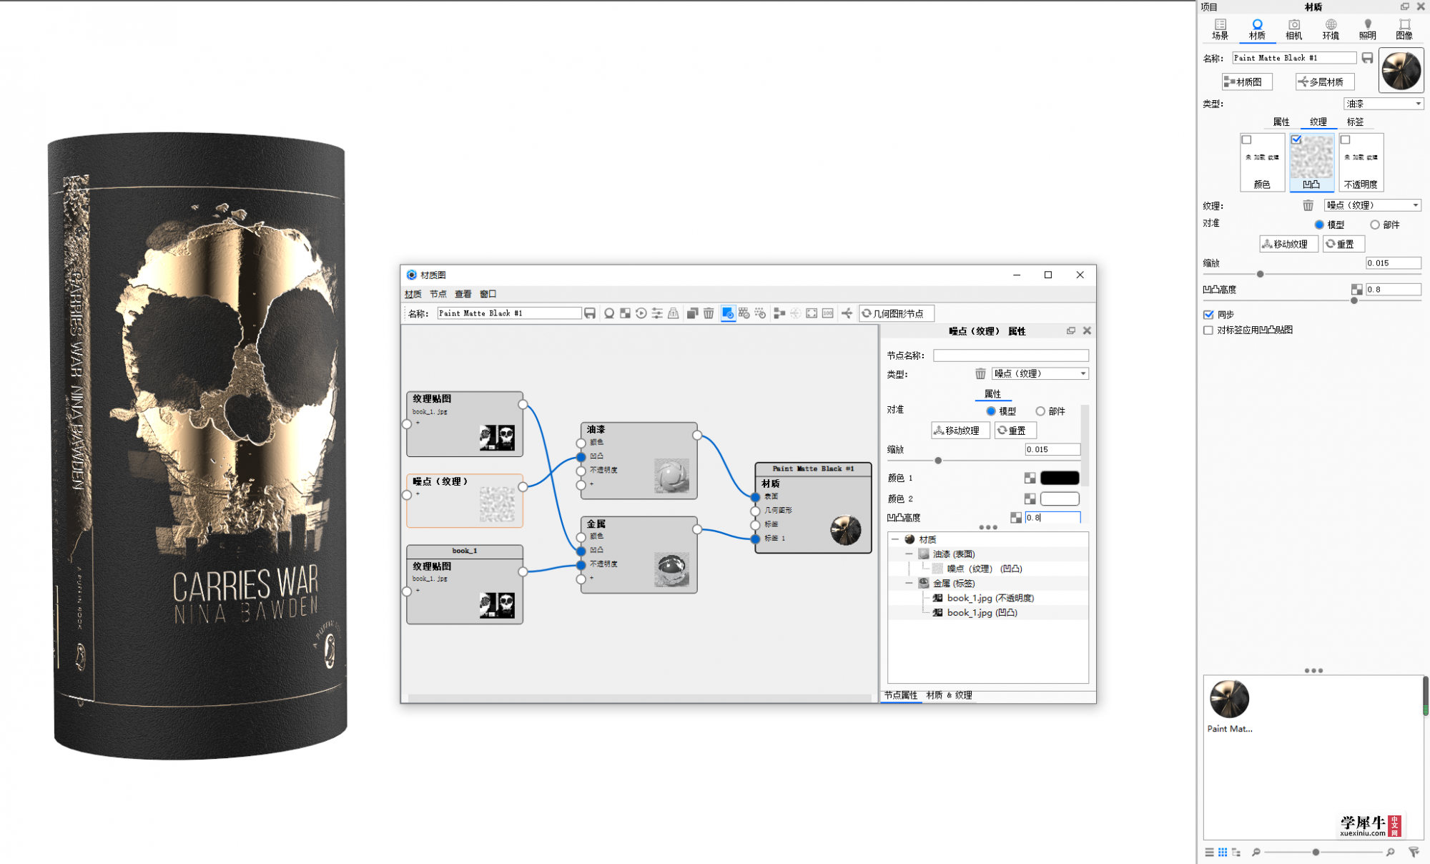Open the 查看 menu
Screen dimensions: 1430x864
click(x=463, y=294)
